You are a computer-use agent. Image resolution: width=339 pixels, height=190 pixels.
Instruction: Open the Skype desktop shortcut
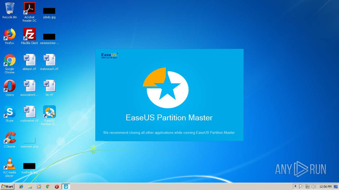tap(10, 114)
